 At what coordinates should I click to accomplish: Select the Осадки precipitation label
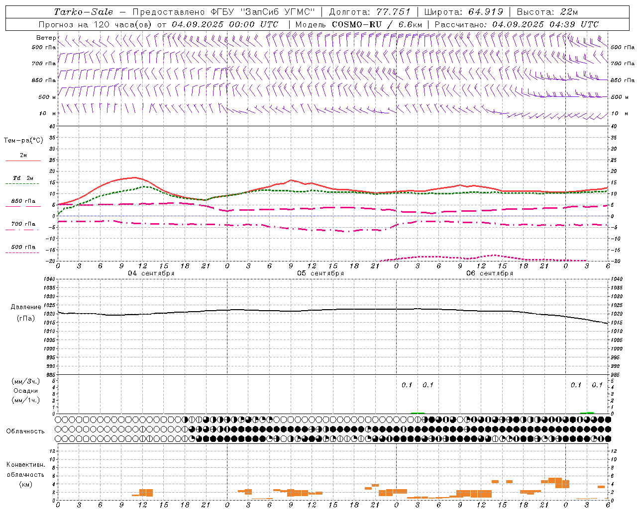[26, 391]
